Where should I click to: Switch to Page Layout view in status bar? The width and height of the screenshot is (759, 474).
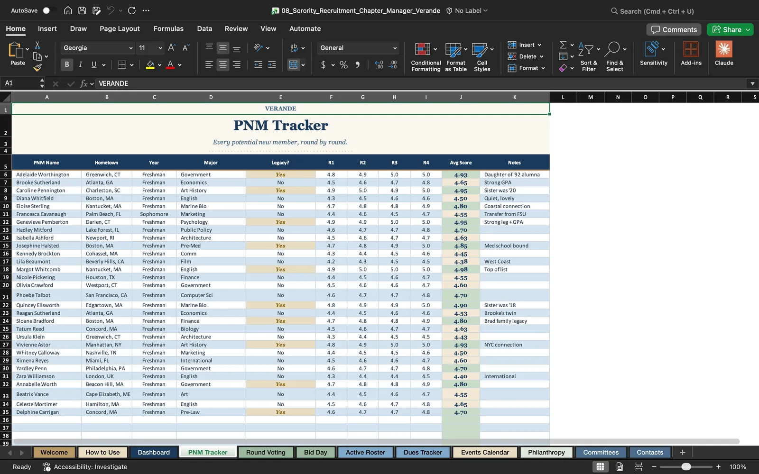tap(620, 466)
